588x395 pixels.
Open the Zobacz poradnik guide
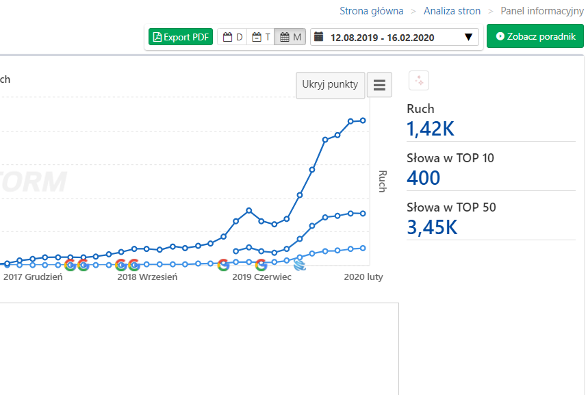coord(535,36)
